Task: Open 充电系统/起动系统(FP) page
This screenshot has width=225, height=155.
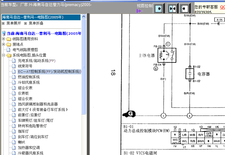Action: coord(36,61)
